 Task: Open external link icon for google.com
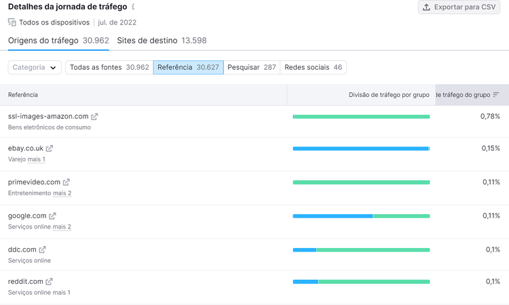coord(52,216)
